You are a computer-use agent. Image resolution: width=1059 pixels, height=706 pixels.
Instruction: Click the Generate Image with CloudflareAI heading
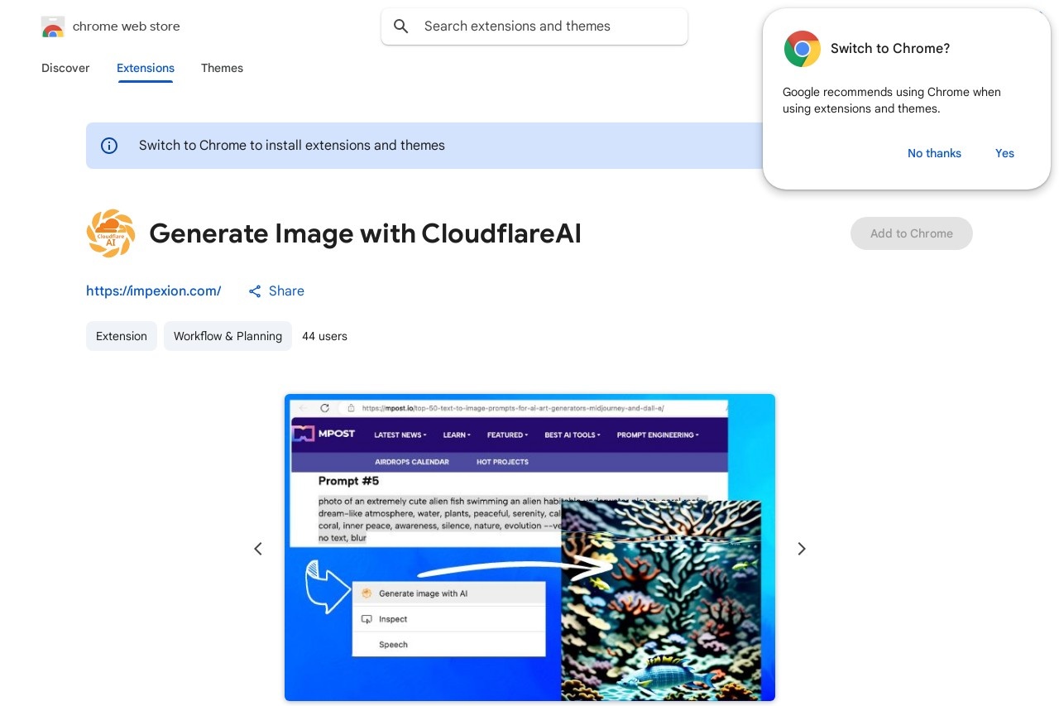(x=365, y=234)
